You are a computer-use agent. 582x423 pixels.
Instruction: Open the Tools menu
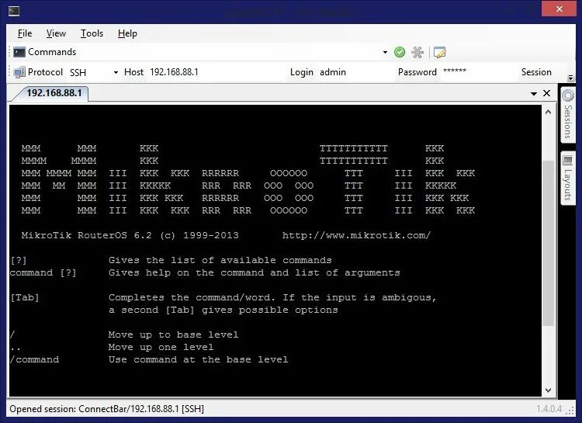tap(92, 33)
